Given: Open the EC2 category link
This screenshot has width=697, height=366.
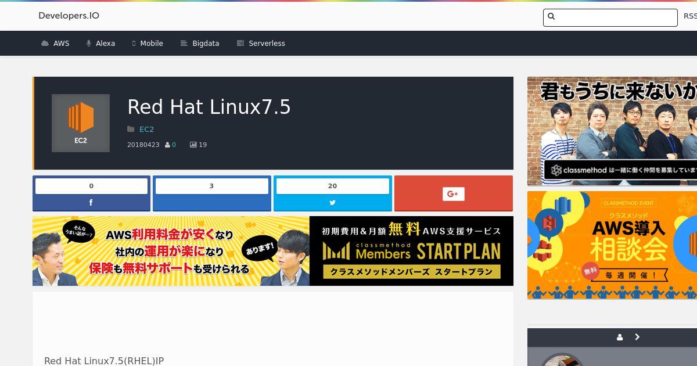Looking at the screenshot, I should (x=146, y=130).
